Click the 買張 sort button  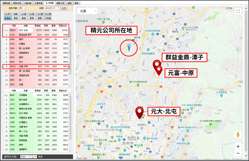[32, 18]
